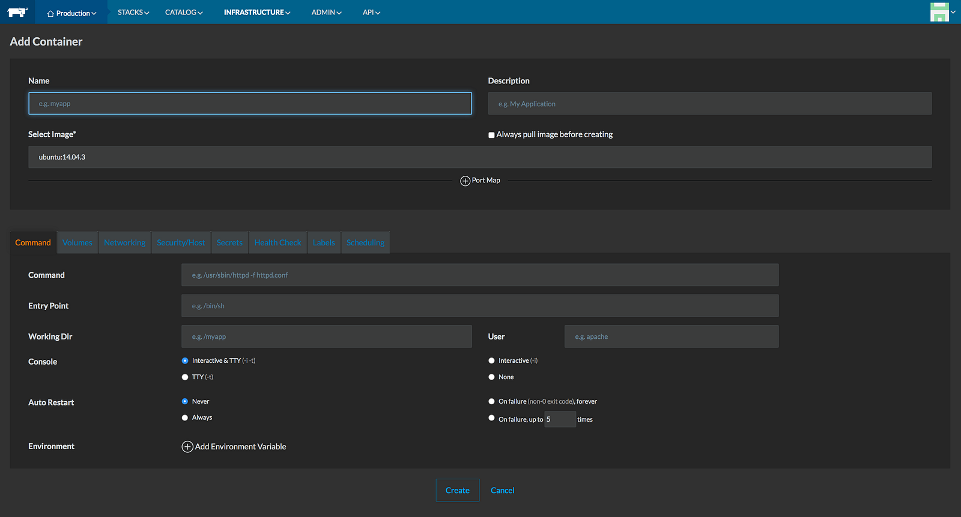
Task: Click the Select Image field
Action: tap(479, 157)
